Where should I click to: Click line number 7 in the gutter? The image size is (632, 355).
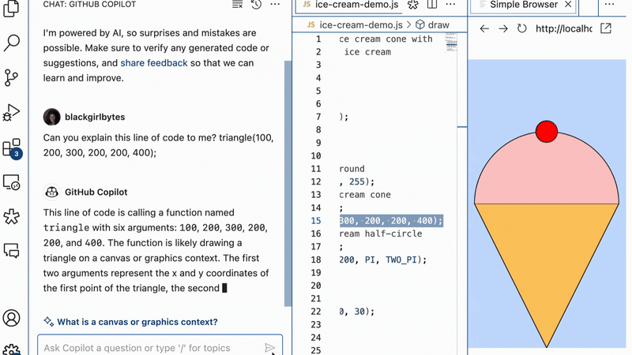(318, 117)
